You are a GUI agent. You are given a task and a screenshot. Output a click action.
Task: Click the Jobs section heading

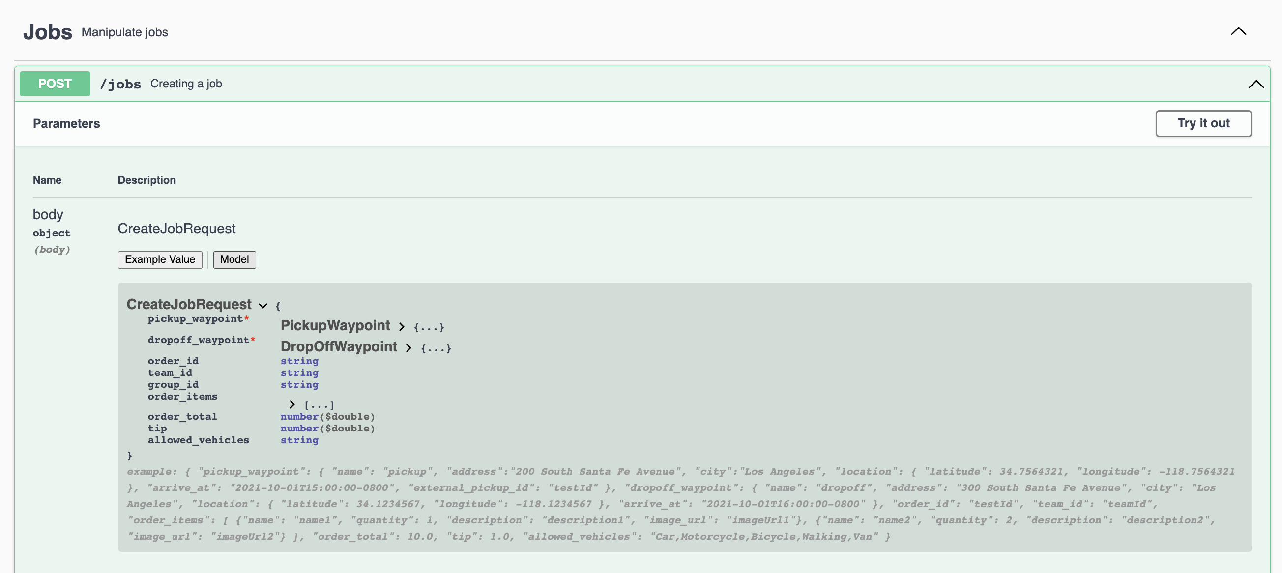click(x=47, y=32)
